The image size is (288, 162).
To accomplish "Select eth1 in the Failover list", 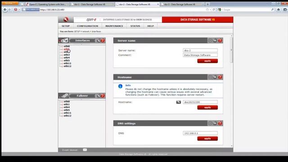I will [x=67, y=104].
